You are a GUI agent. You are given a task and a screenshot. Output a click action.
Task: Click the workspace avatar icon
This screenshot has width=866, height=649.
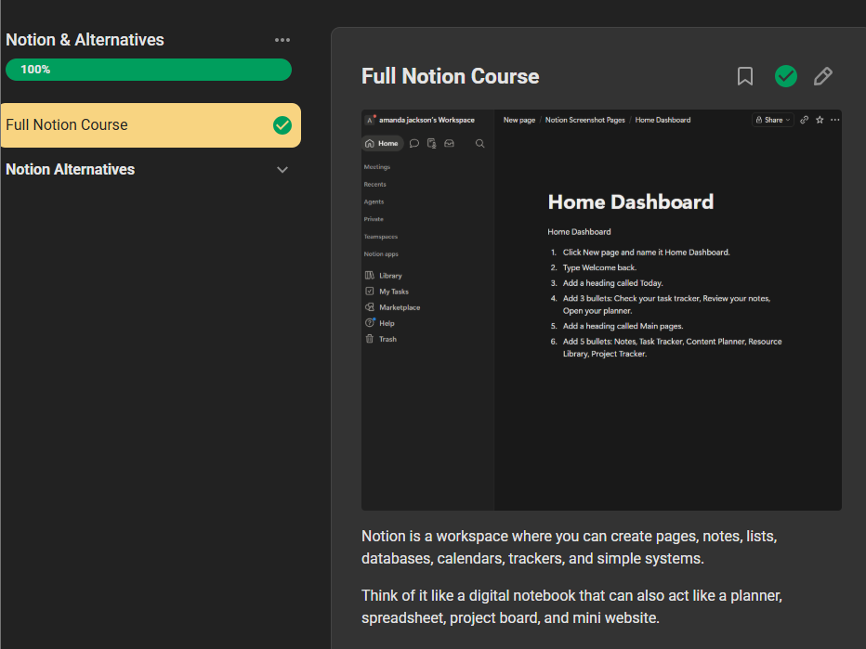point(370,120)
